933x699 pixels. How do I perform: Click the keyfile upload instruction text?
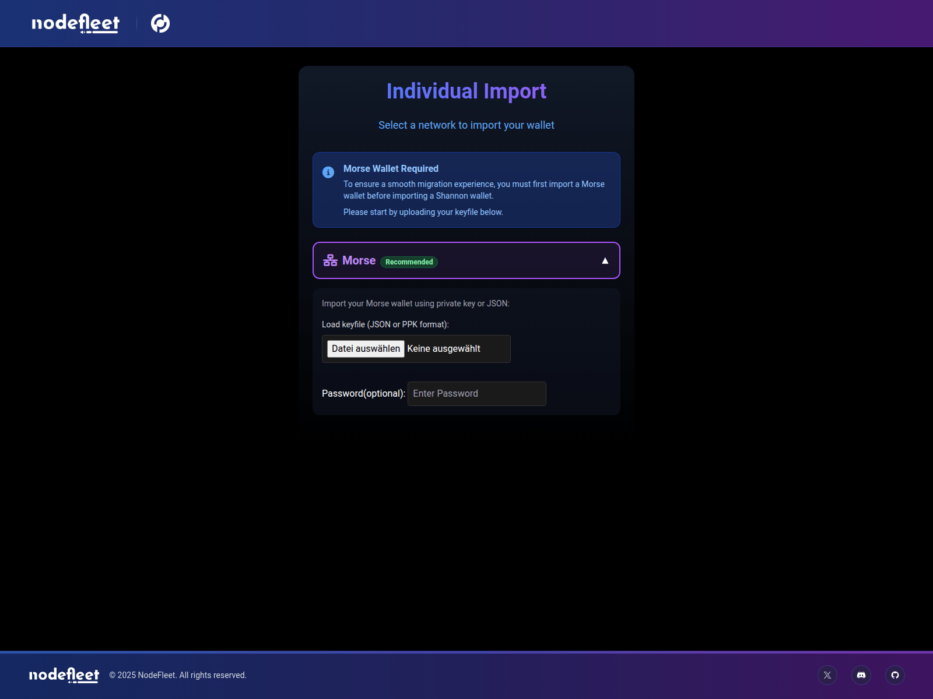[x=385, y=324]
